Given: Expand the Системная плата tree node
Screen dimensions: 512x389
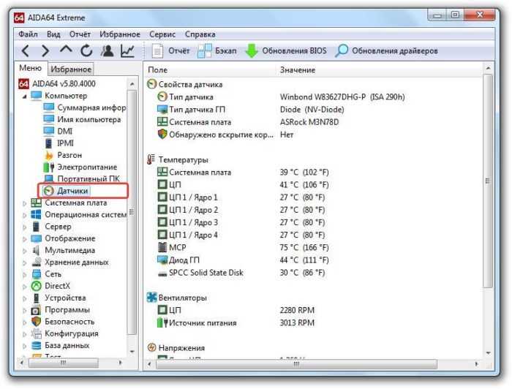Looking at the screenshot, I should pos(24,203).
